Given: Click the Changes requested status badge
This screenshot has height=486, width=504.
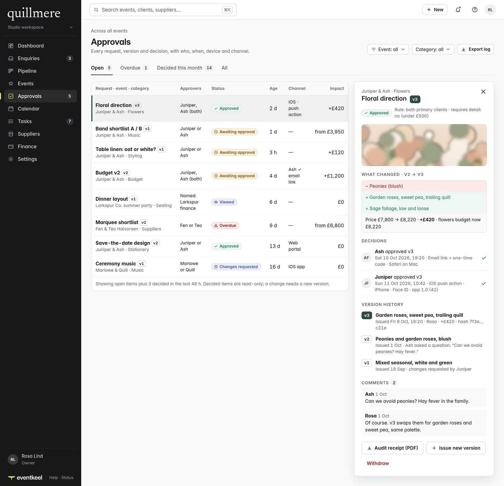Looking at the screenshot, I should pos(236,267).
